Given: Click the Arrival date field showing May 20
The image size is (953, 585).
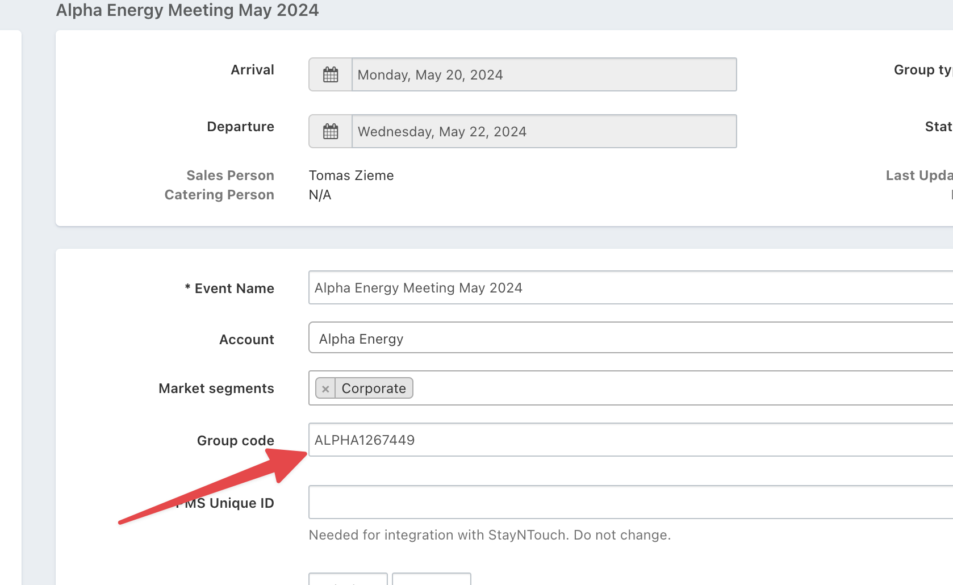Looking at the screenshot, I should [544, 74].
